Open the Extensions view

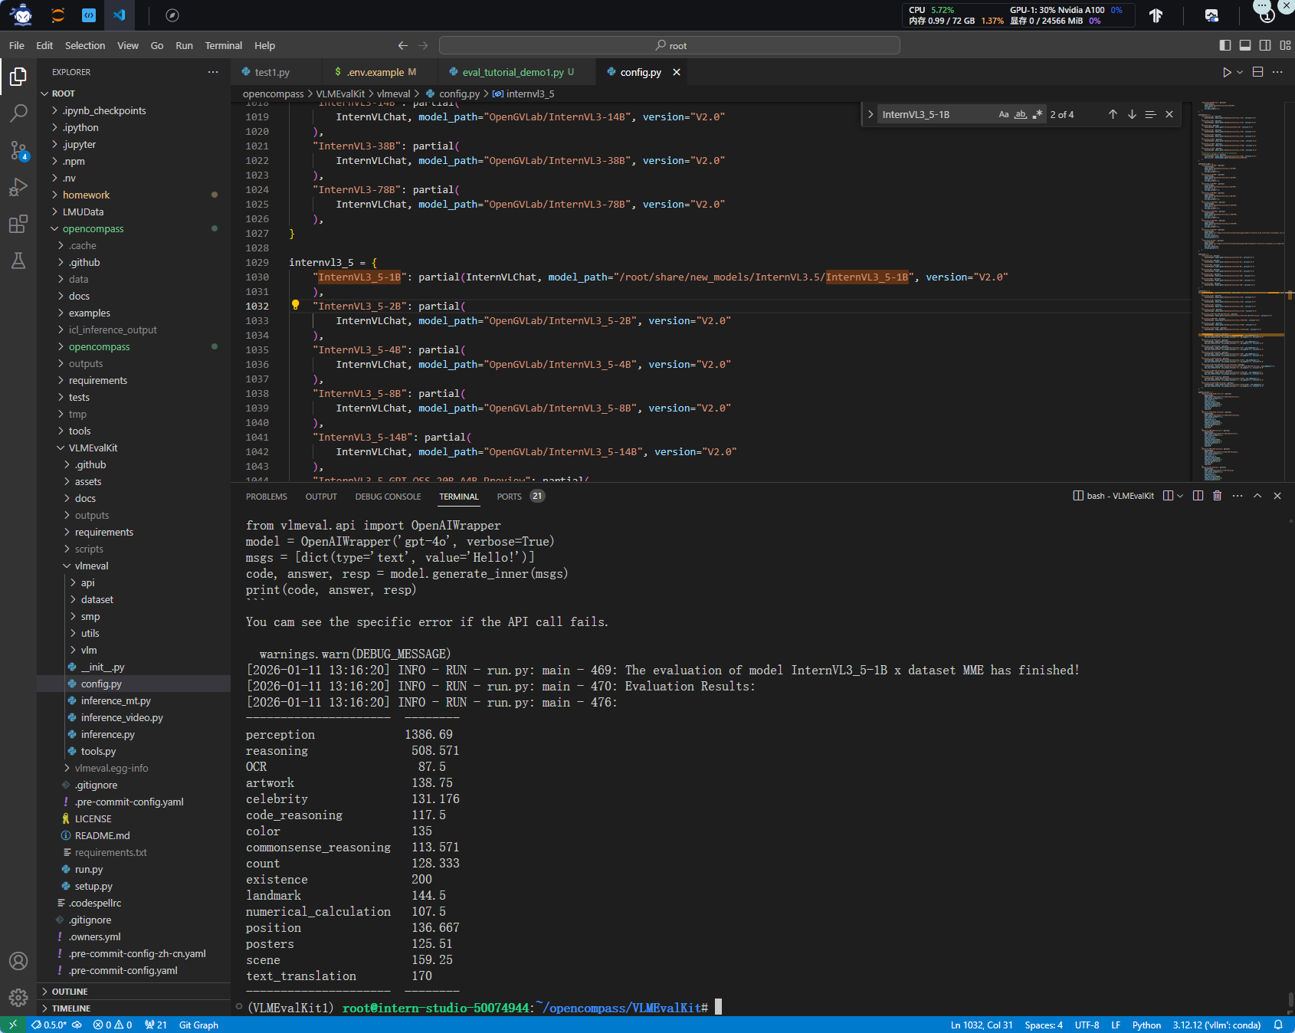[18, 224]
